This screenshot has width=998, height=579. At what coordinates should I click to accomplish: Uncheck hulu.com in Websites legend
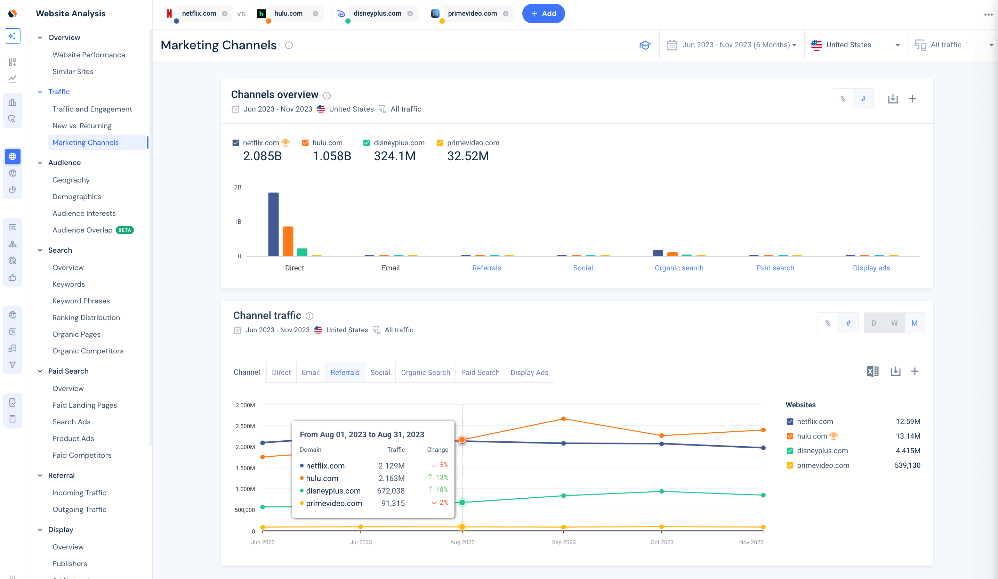pyautogui.click(x=790, y=436)
